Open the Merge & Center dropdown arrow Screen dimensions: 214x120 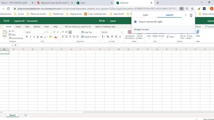(x=98, y=37)
